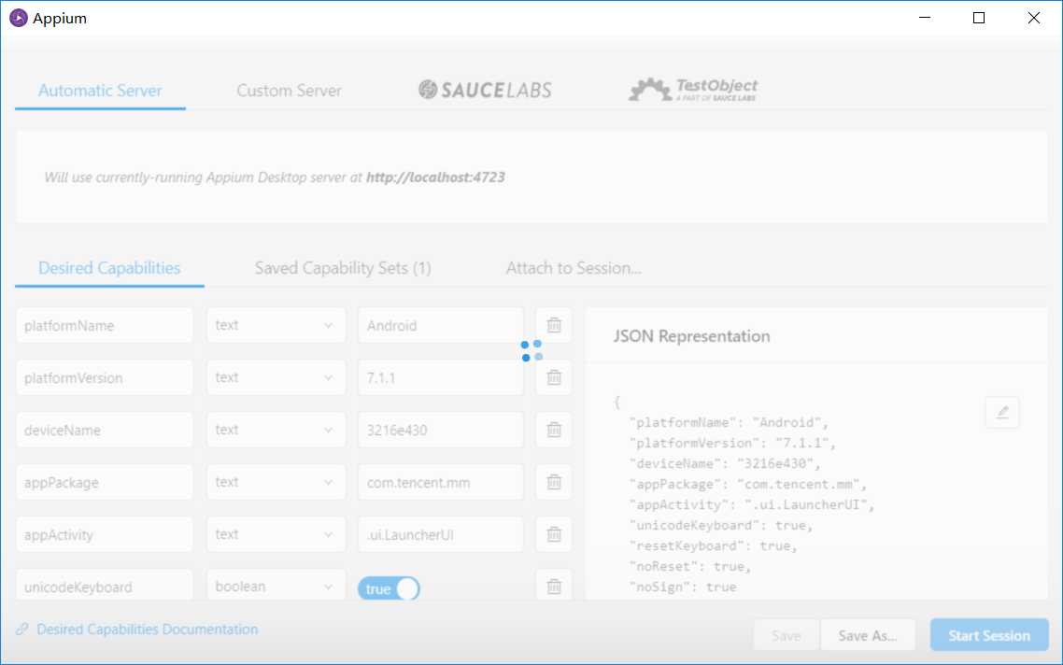Click the appActivity capability name field
Viewport: 1063px width, 665px height.
pyautogui.click(x=105, y=534)
